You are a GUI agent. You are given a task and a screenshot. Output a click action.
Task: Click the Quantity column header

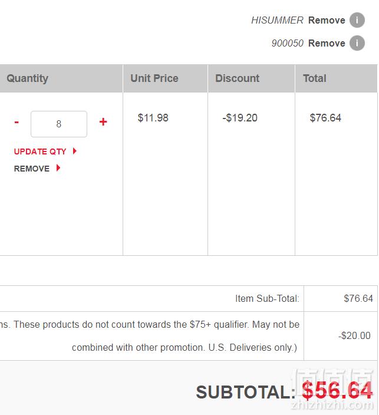click(x=27, y=78)
